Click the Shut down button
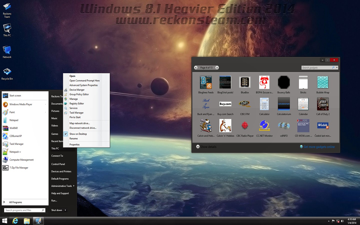Image resolution: width=360 pixels, height=225 pixels. [x=56, y=210]
